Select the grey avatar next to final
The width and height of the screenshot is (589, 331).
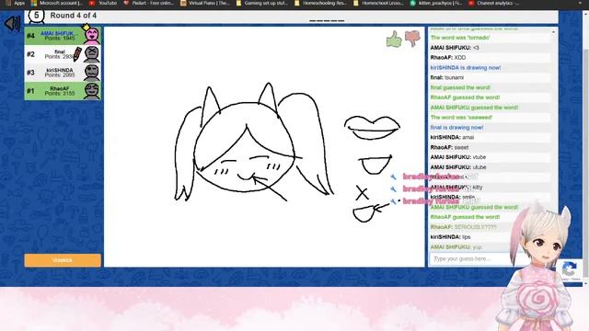click(x=92, y=54)
